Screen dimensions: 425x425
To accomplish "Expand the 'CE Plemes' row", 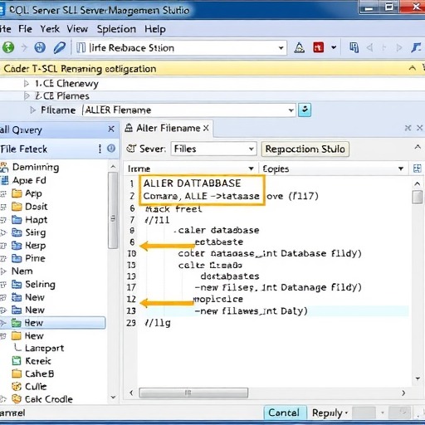I will tap(27, 96).
